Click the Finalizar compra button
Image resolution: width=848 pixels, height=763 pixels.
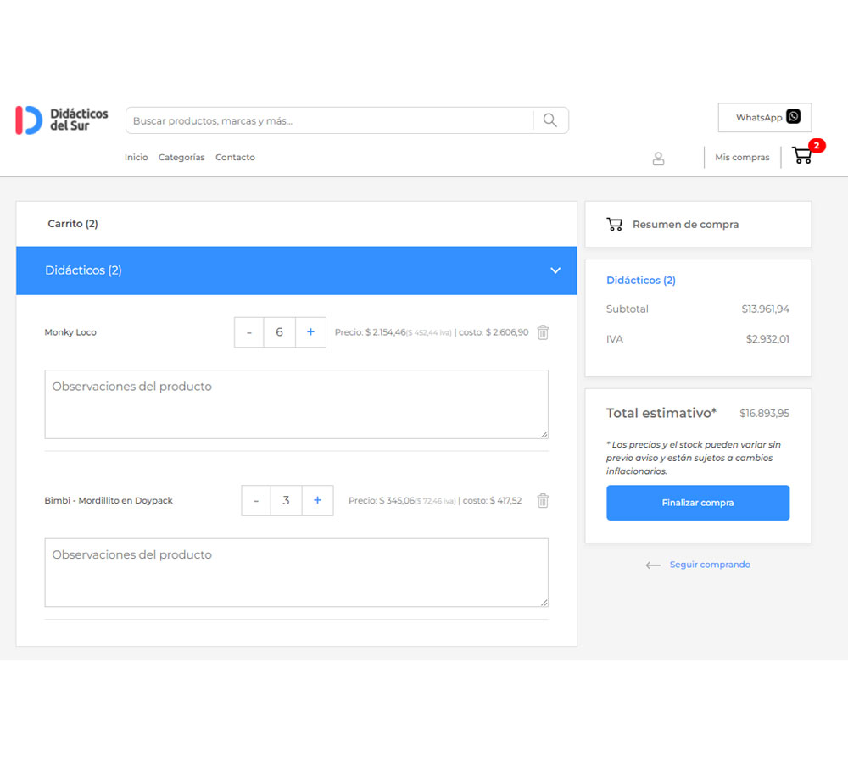(x=698, y=503)
